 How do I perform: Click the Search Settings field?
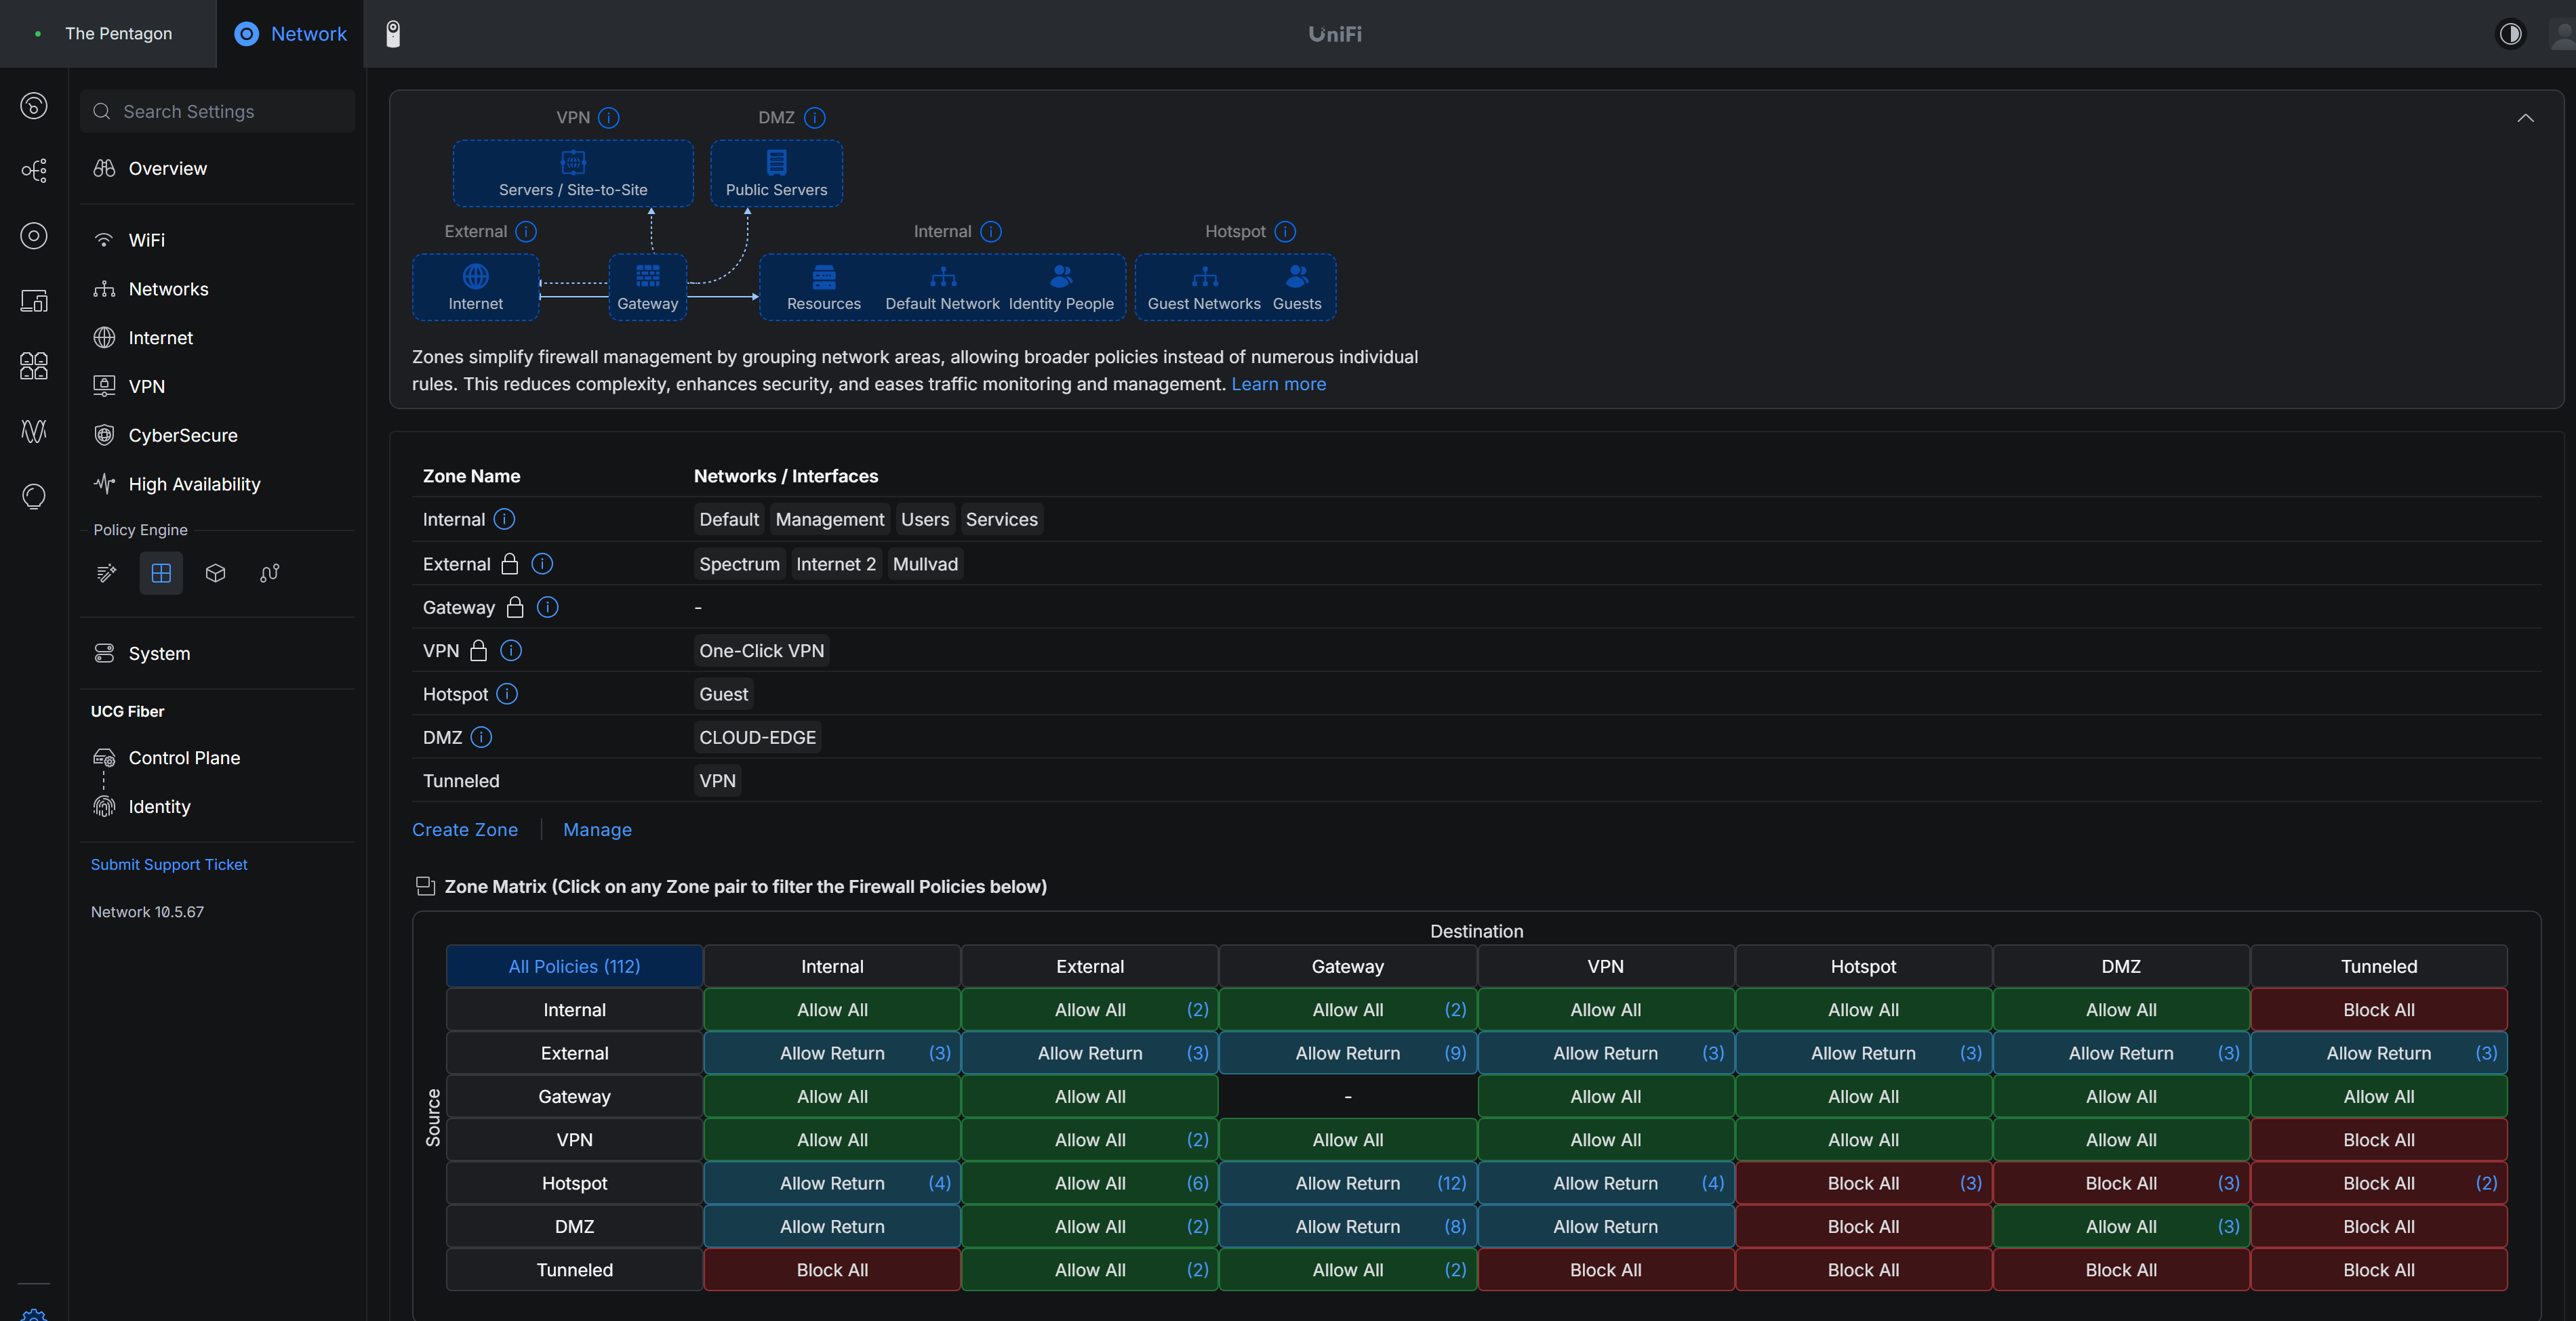[218, 111]
